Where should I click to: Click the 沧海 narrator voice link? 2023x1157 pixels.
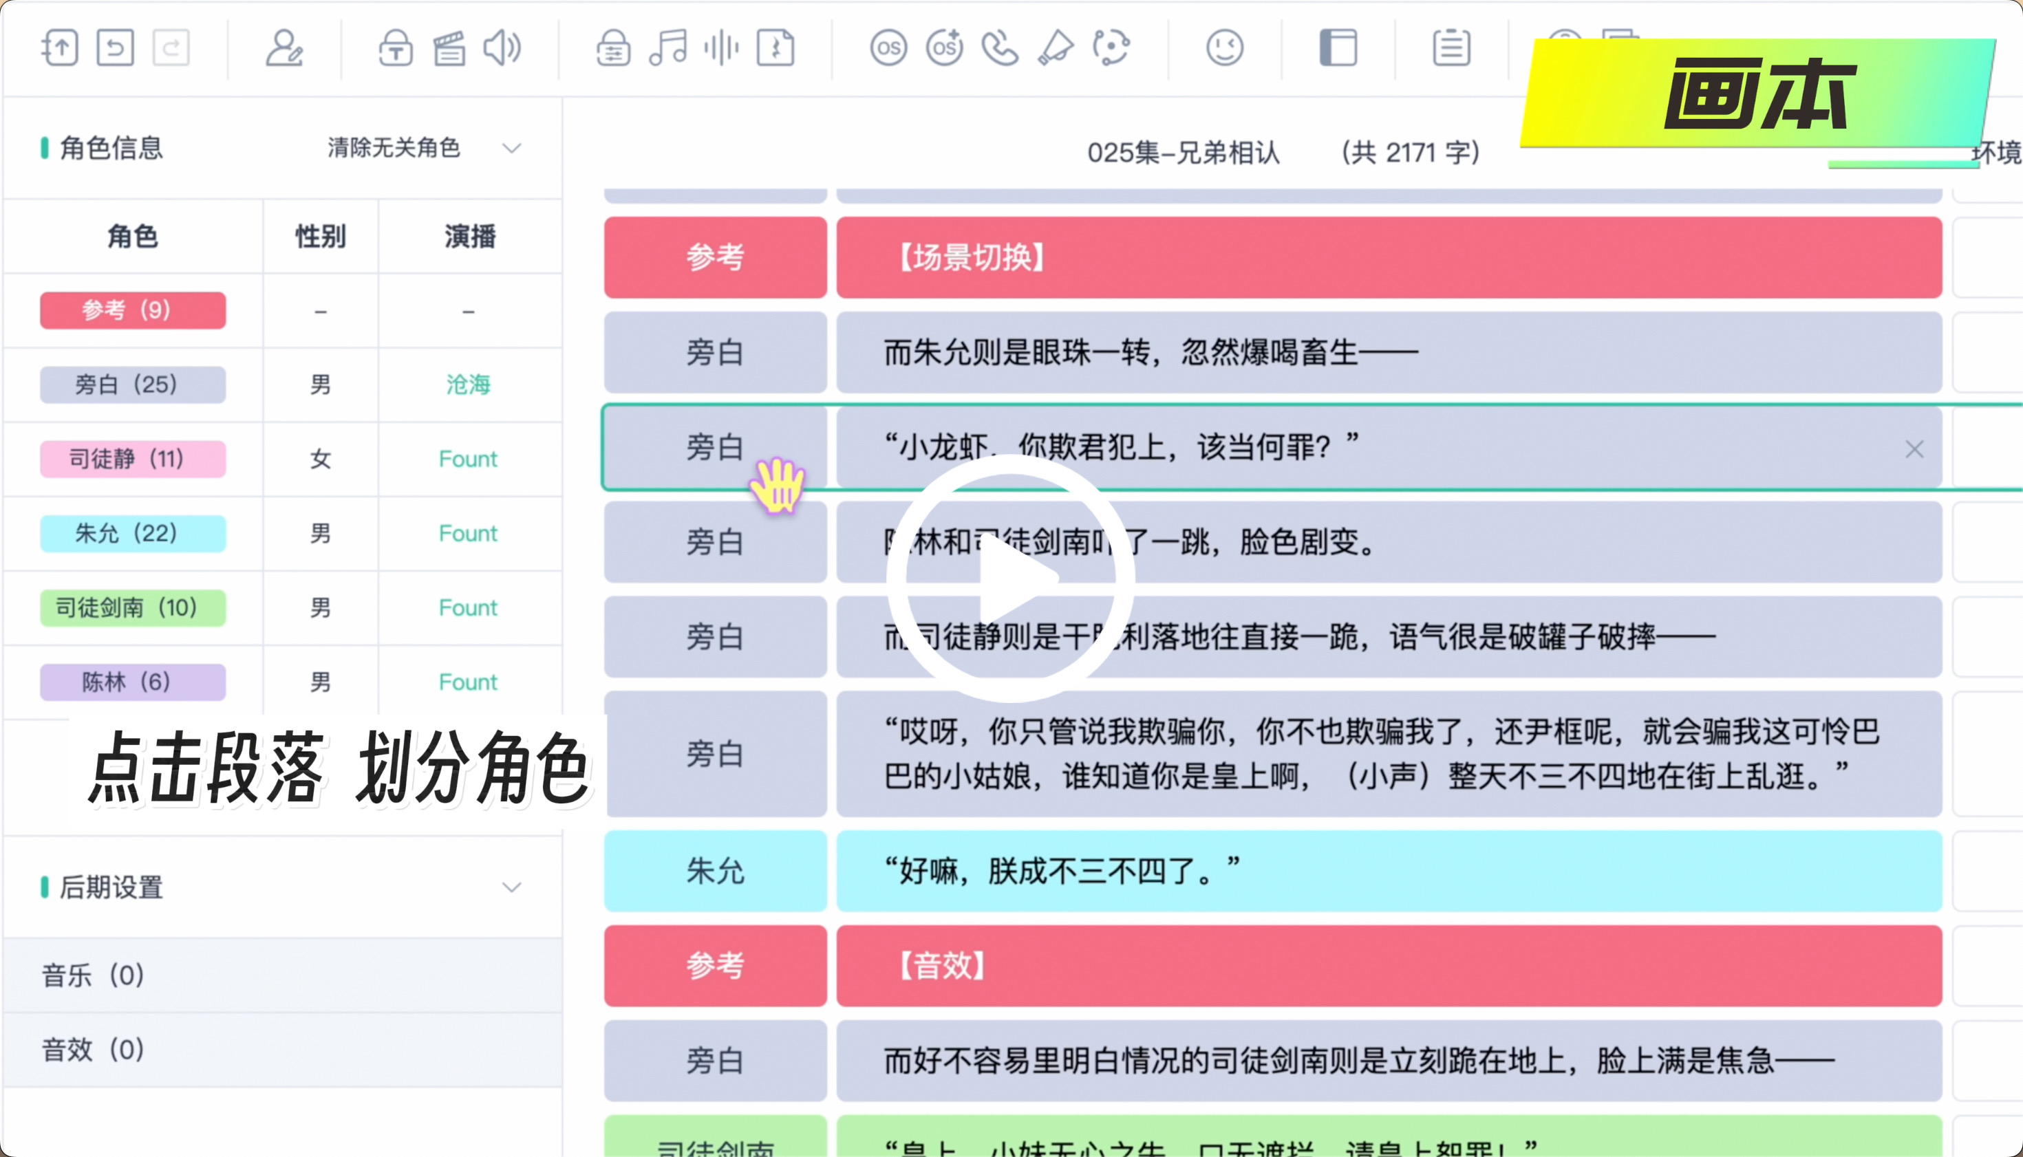point(468,385)
